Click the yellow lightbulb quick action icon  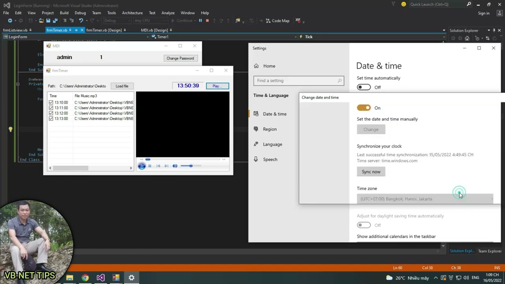pos(10,129)
